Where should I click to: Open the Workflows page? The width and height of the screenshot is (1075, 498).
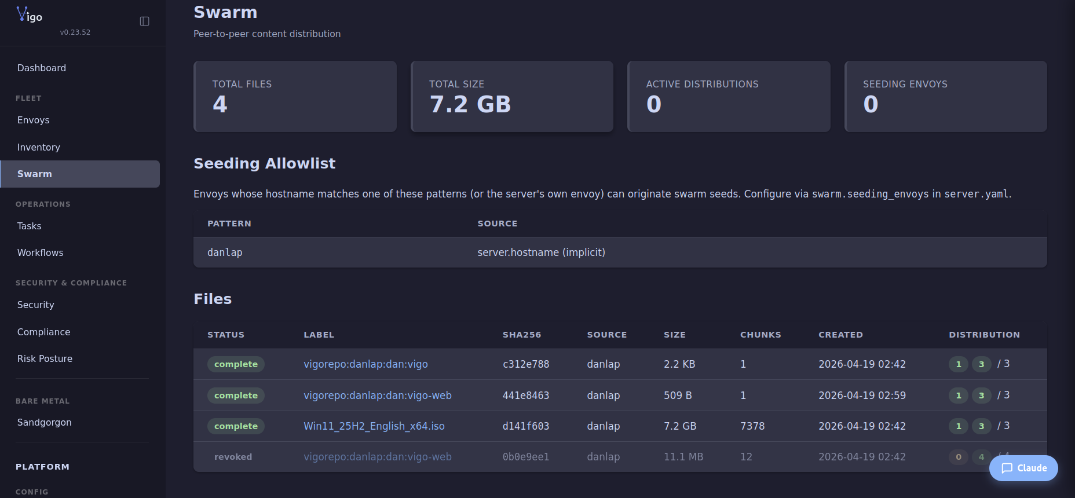[x=41, y=253]
